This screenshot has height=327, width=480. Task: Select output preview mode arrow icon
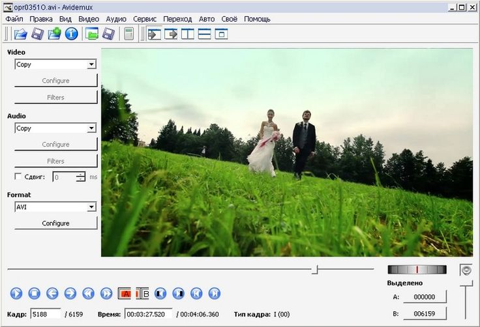[171, 34]
